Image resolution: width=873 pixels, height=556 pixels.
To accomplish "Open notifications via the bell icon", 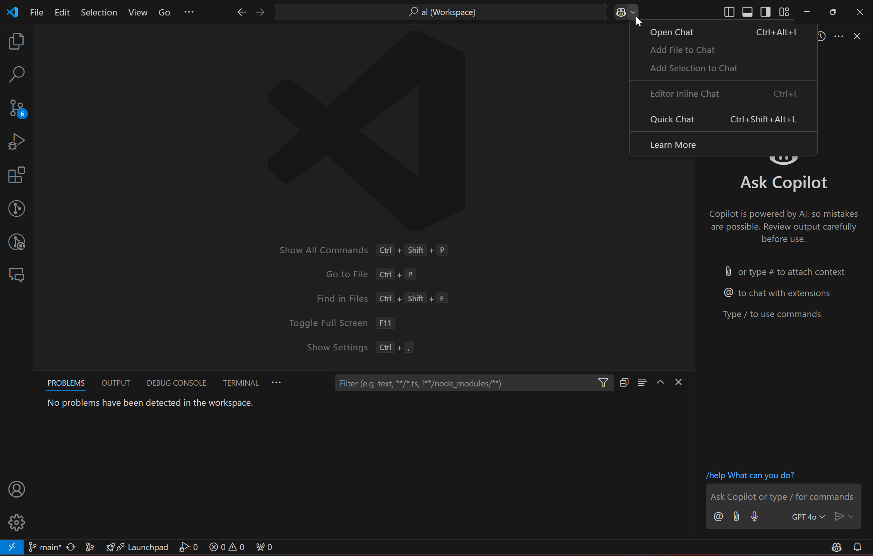I will (858, 547).
